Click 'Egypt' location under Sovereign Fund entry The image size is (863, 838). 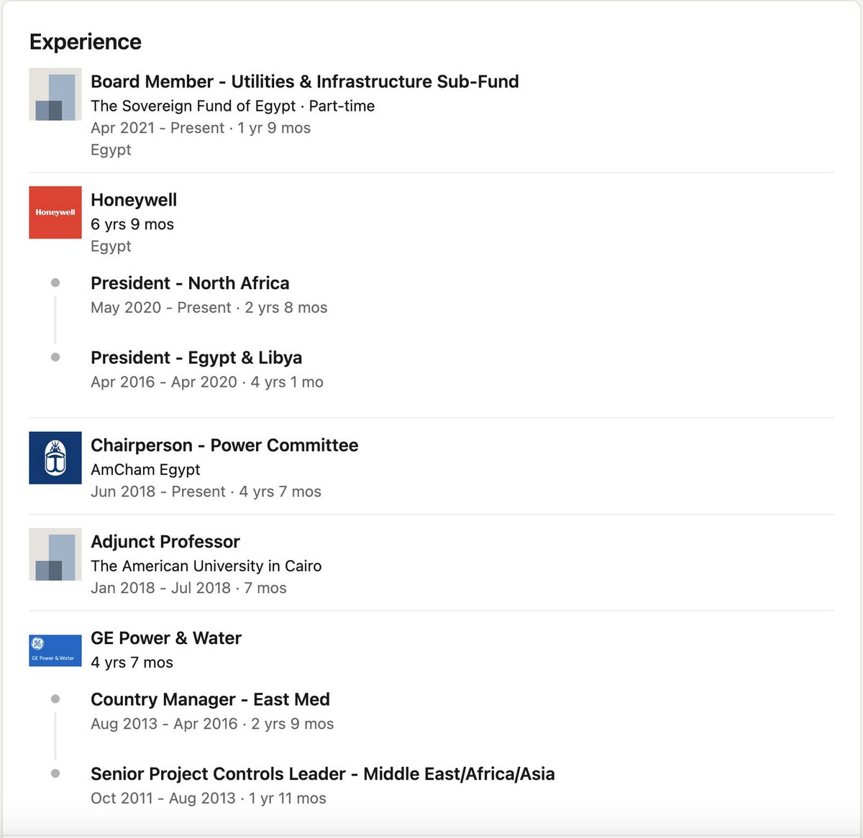tap(111, 150)
